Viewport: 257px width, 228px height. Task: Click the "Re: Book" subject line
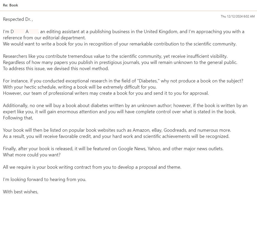pyautogui.click(x=11, y=5)
